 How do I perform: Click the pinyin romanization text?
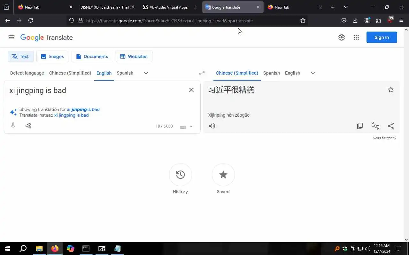coord(229,115)
